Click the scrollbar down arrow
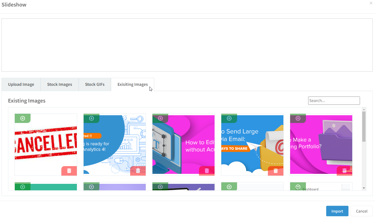 point(364,188)
